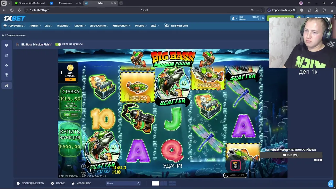The width and height of the screenshot is (336, 189).
Task: Click the lightning bolt sidebar icon
Action: point(7,65)
